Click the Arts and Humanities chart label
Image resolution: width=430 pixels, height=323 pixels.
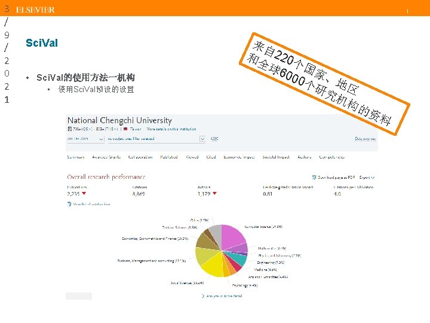268,277
